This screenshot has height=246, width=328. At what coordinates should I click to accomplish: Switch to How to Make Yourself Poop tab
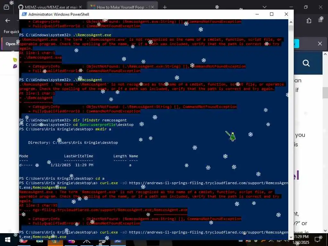point(120,7)
